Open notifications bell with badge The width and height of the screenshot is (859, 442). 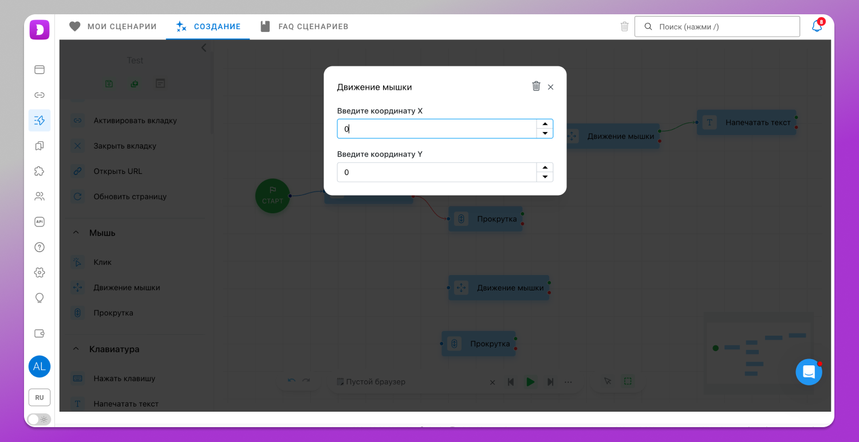point(817,26)
